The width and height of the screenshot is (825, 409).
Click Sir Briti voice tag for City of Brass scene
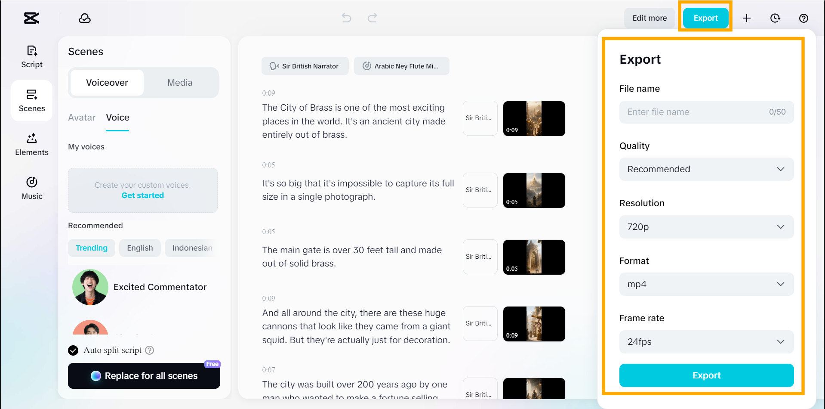[480, 118]
